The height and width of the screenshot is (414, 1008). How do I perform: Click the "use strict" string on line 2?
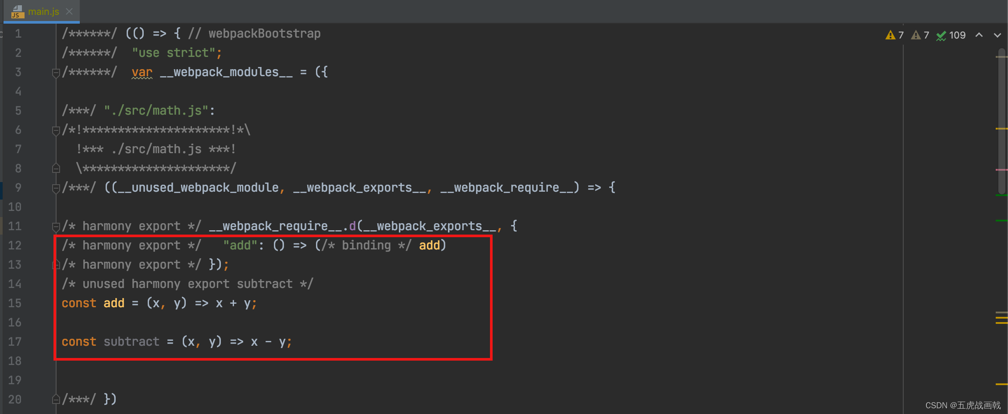[174, 53]
